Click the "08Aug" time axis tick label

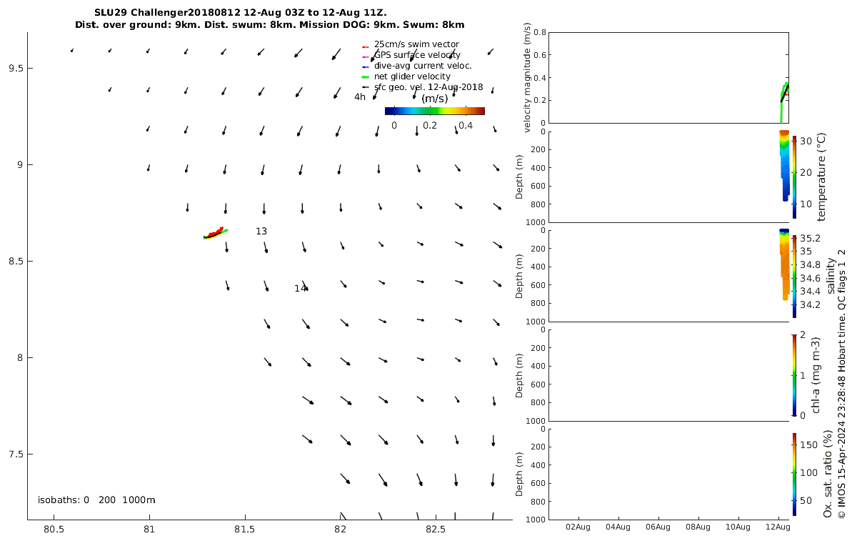tap(697, 527)
